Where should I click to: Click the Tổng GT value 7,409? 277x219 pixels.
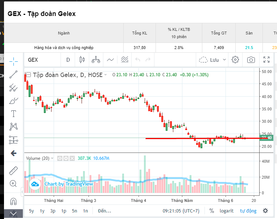[219, 48]
